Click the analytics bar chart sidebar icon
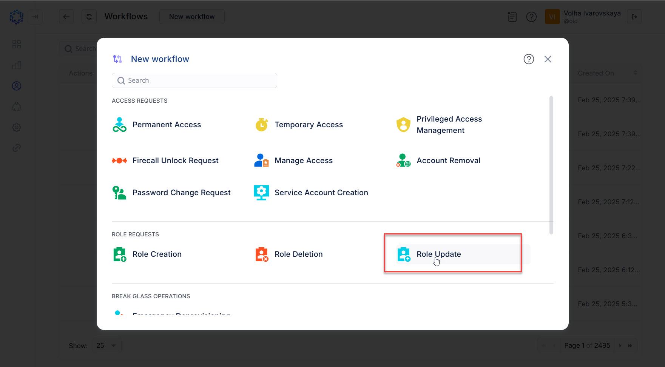 coord(17,65)
